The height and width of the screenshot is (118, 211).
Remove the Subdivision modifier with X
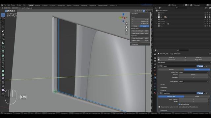207,93
